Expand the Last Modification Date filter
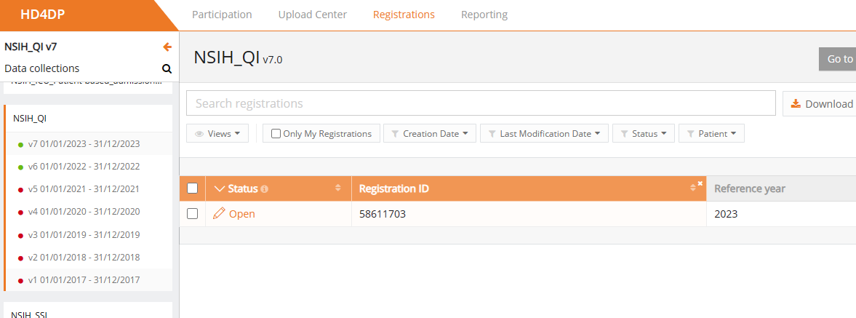Screen dimensions: 856x318 (x=544, y=134)
